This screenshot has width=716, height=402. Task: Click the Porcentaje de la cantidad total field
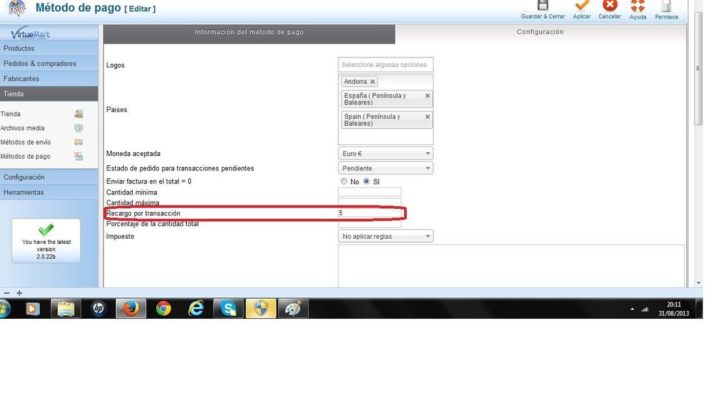[370, 224]
